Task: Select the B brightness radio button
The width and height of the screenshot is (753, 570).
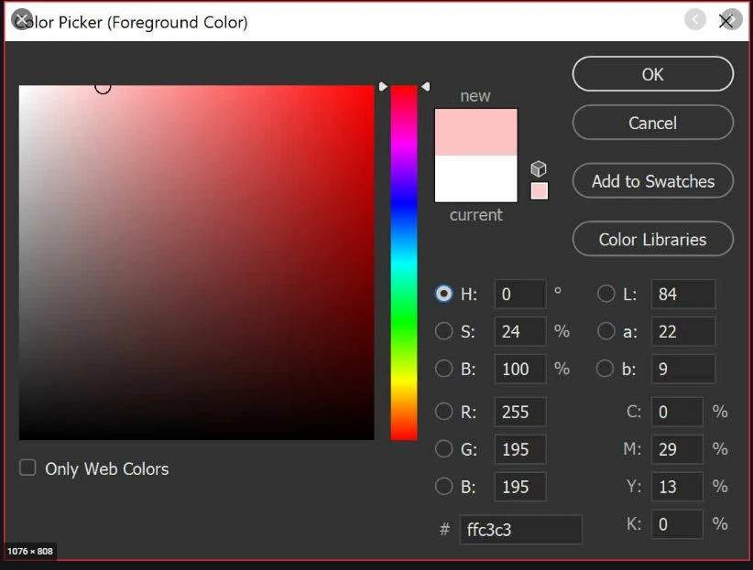Action: pos(443,368)
